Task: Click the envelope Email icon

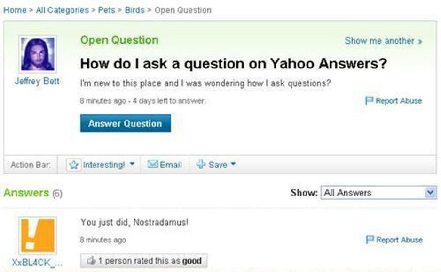Action: coord(152,164)
